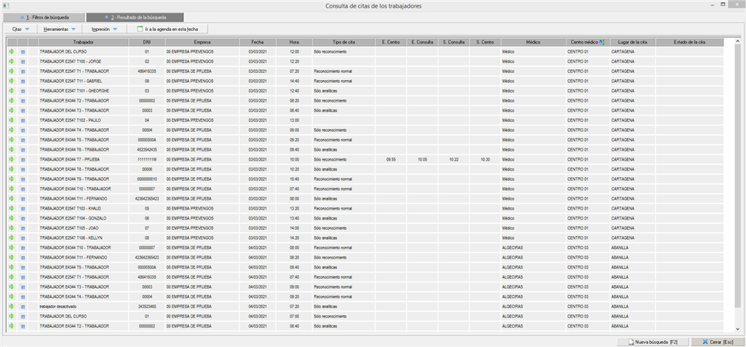The width and height of the screenshot is (746, 347).
Task: Click E. Centro value 09:55
Action: 391,159
